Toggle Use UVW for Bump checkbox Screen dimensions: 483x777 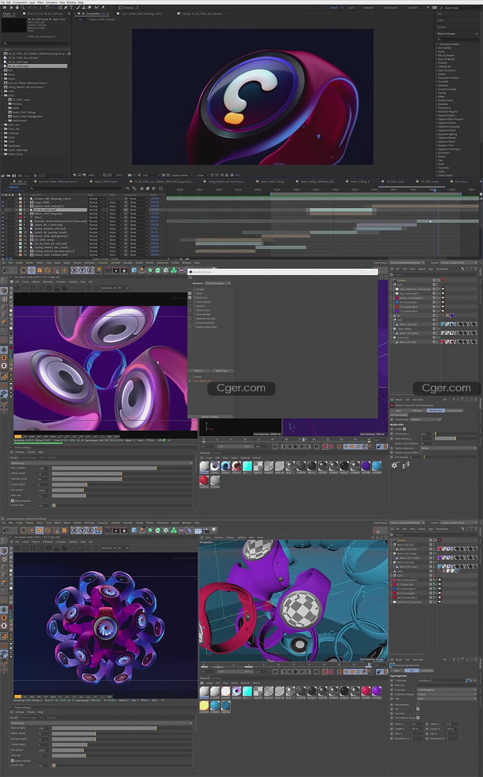[418, 718]
